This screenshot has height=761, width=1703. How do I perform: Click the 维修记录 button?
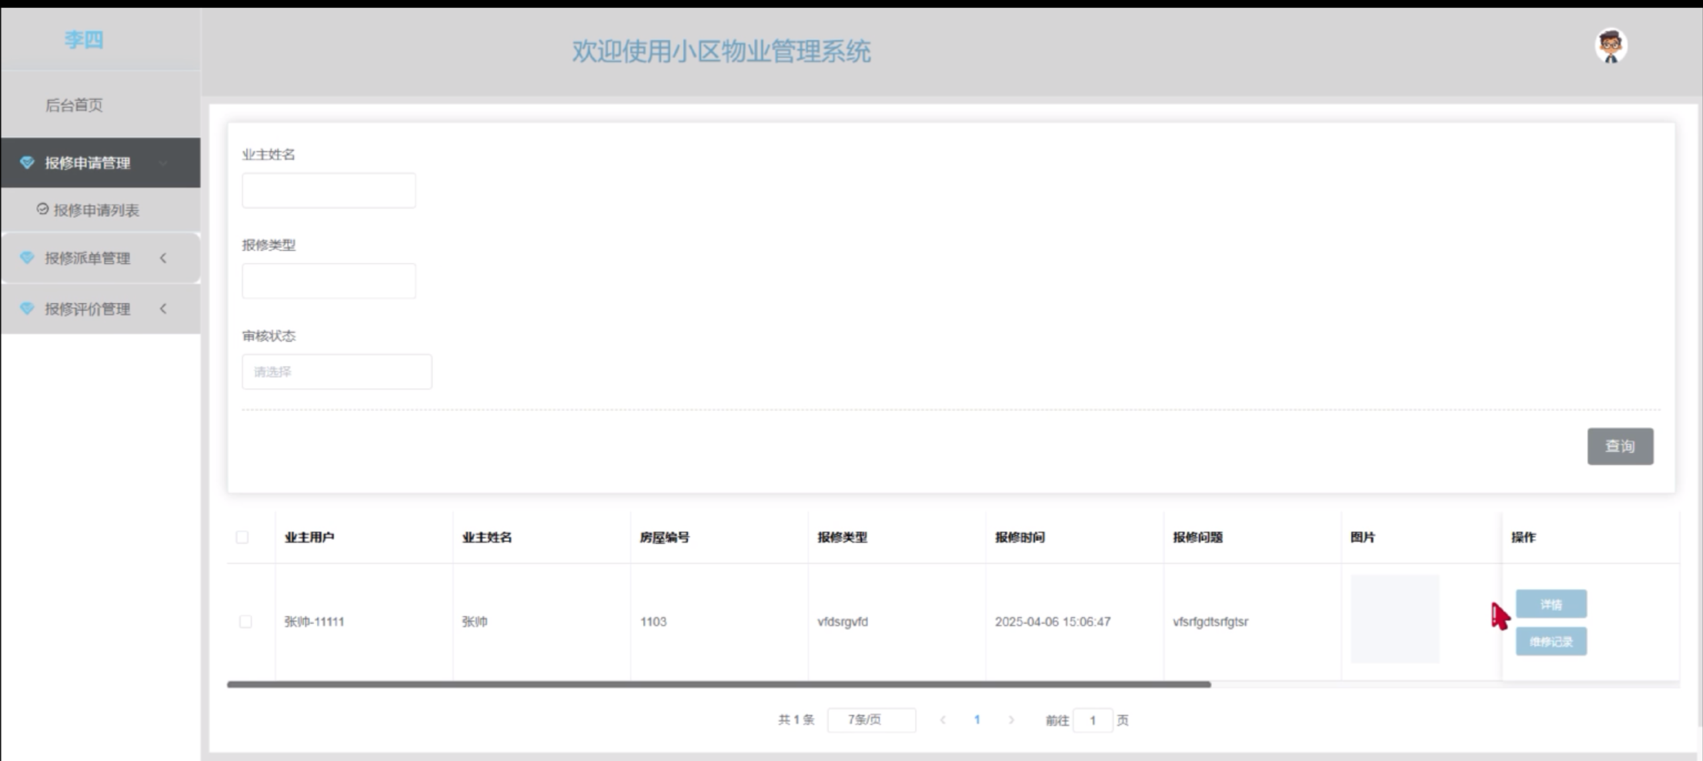[x=1551, y=641]
